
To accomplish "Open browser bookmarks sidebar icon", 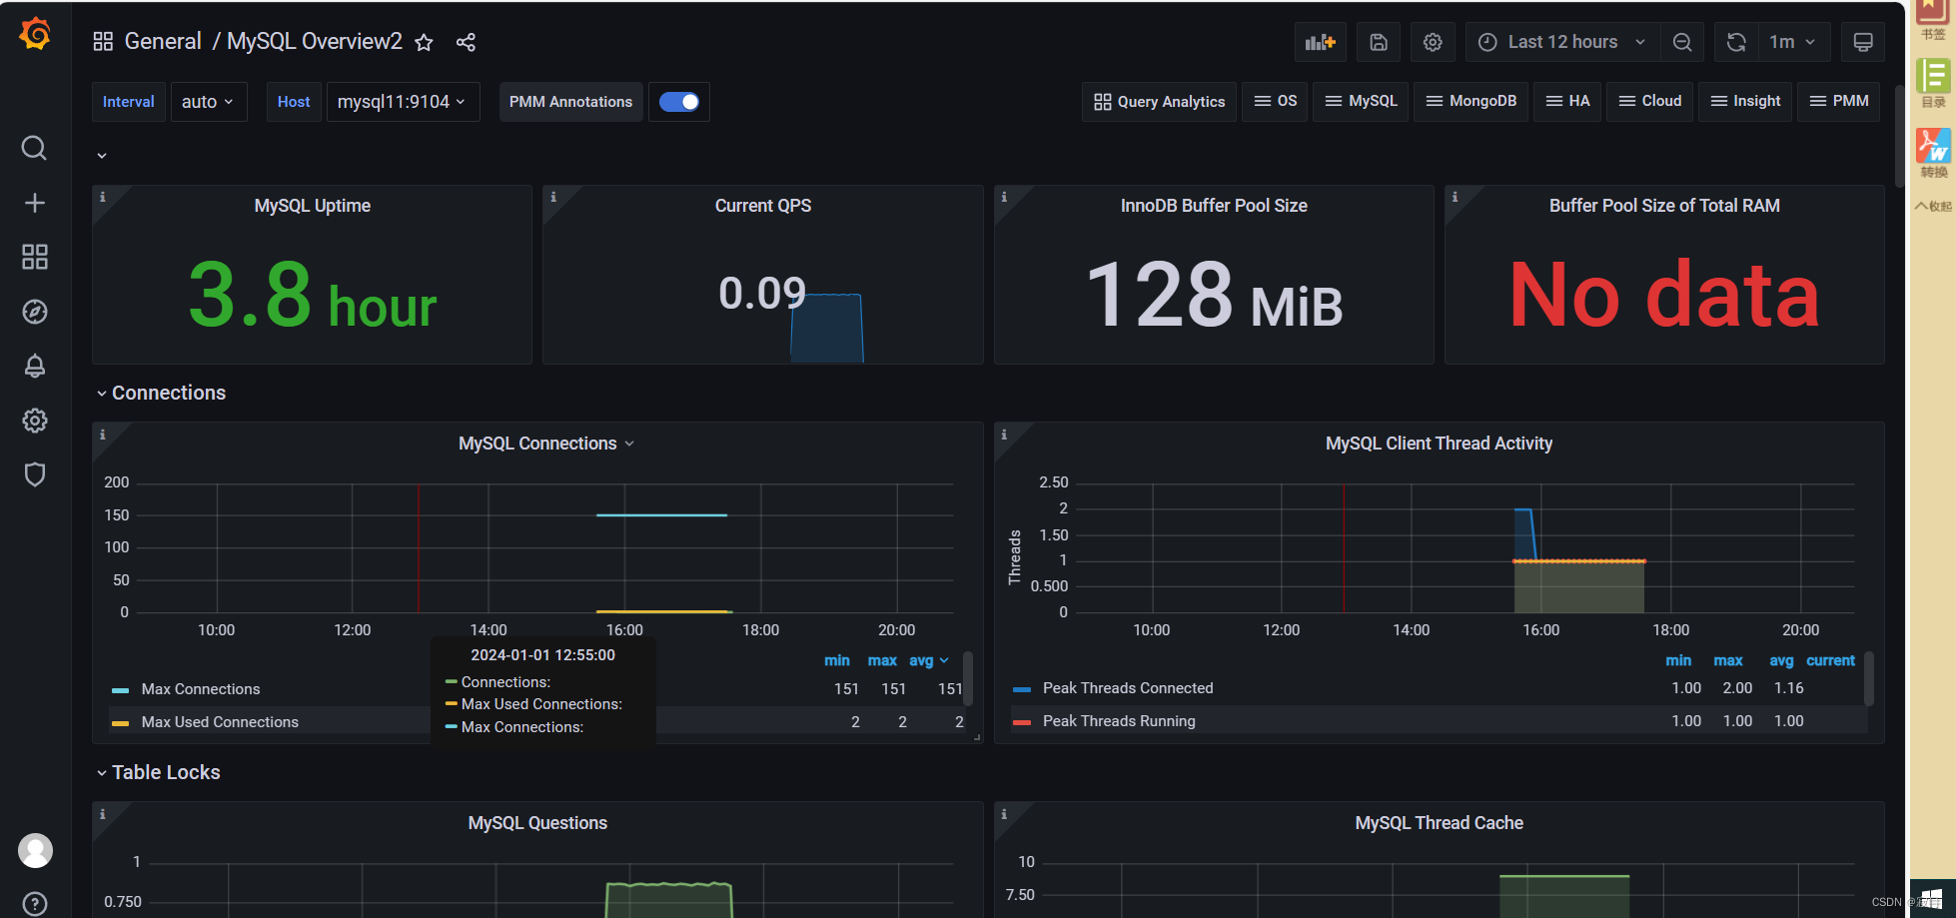I will point(1933,20).
